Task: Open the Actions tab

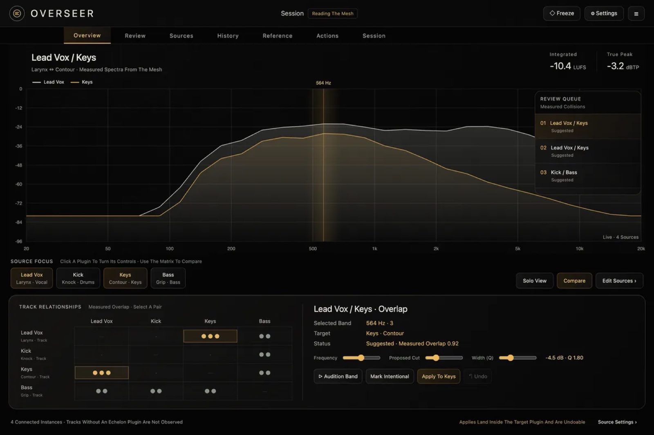Action: pos(327,36)
